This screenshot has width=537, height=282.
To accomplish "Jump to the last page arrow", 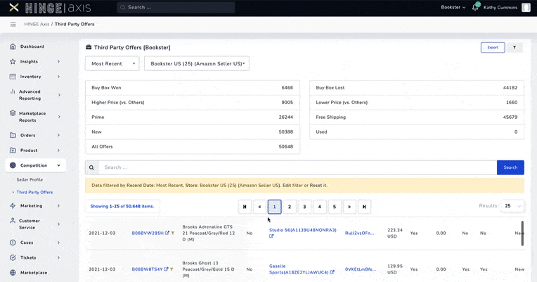I will tap(364, 207).
